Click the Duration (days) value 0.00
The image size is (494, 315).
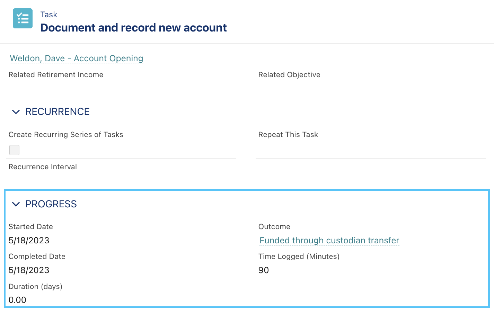(x=17, y=300)
